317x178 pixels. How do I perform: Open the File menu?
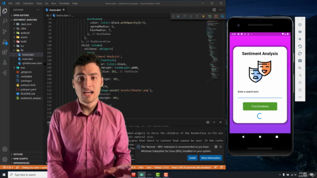[x=10, y=3]
